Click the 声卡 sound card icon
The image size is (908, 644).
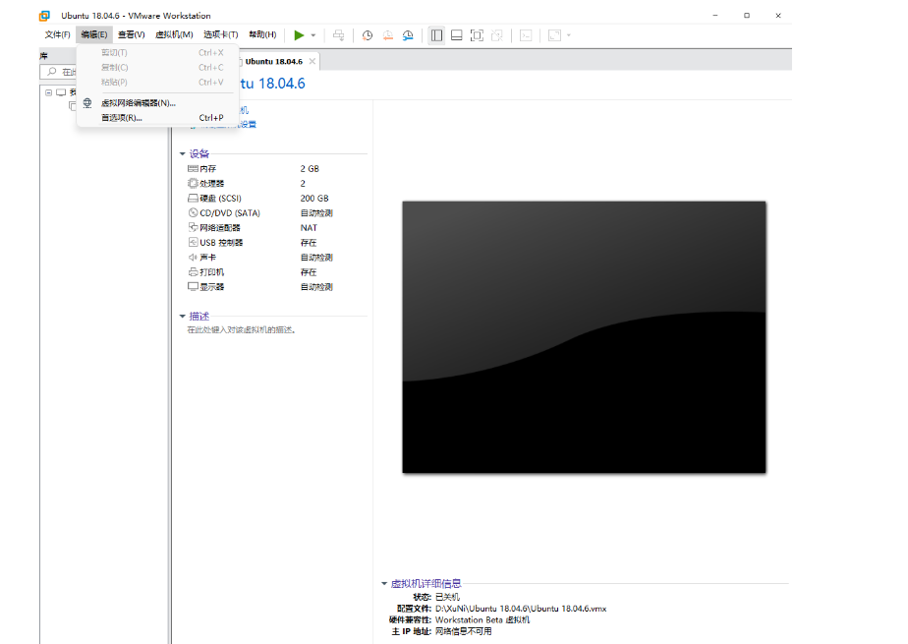click(193, 258)
